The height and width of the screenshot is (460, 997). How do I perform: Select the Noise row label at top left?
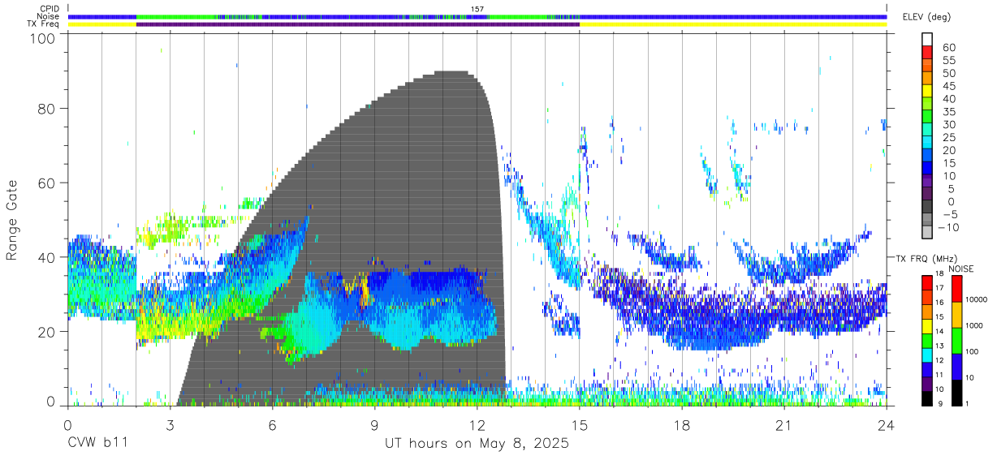48,16
